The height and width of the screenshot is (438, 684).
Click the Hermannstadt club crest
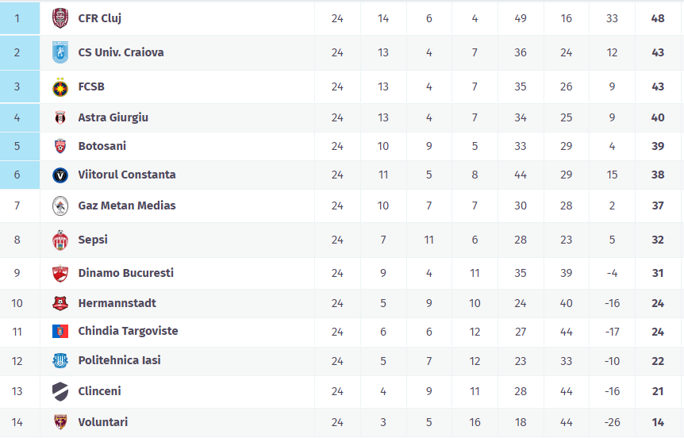coord(60,303)
